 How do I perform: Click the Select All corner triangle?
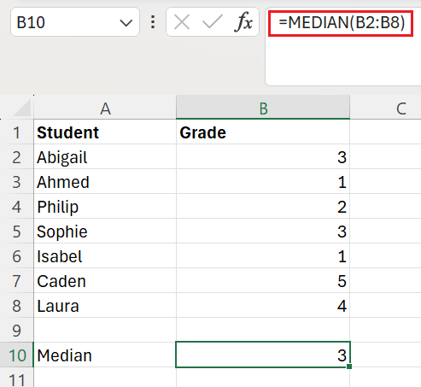click(x=22, y=108)
